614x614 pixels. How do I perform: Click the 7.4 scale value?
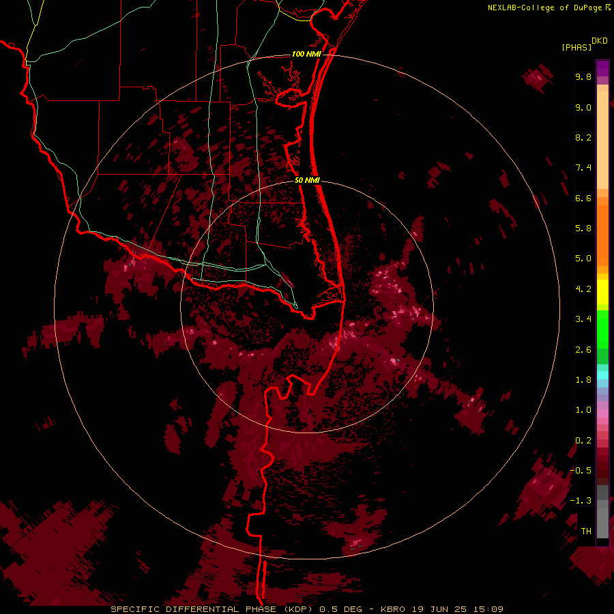click(x=583, y=168)
